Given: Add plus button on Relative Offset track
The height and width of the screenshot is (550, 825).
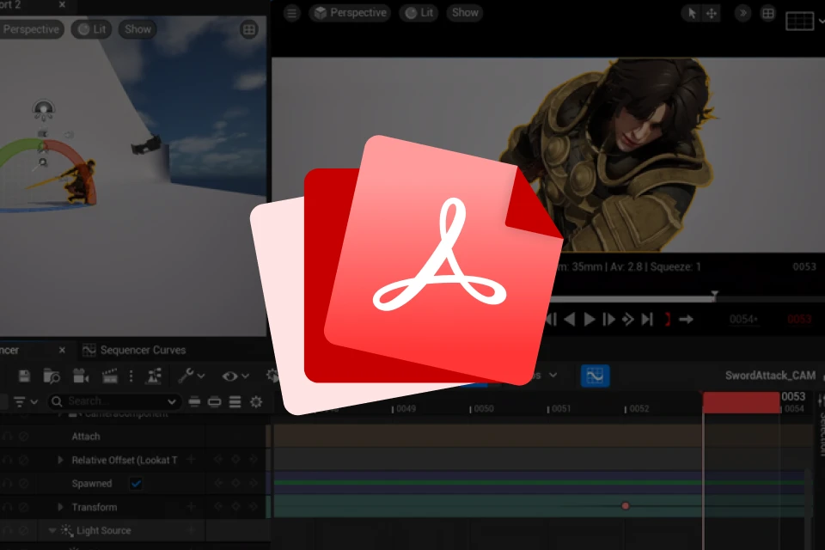Looking at the screenshot, I should point(191,460).
